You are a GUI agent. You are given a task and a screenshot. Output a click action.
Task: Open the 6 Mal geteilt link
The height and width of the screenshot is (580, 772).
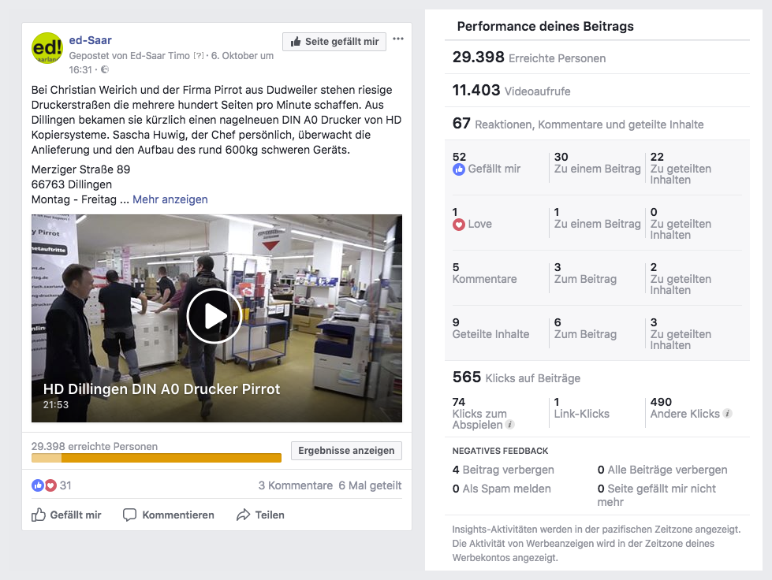tap(371, 485)
